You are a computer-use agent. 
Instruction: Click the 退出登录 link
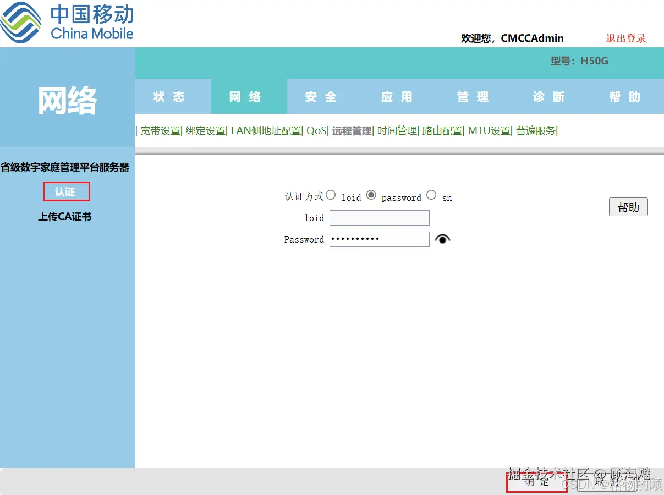click(x=626, y=38)
